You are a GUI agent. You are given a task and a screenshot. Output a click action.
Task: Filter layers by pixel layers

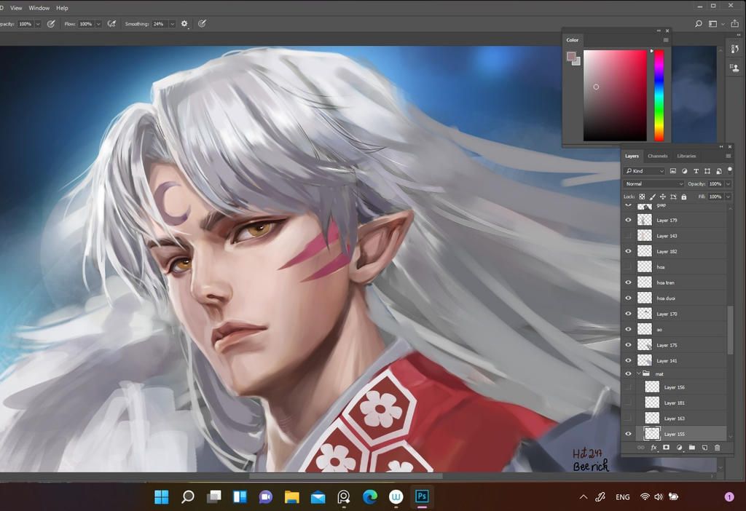672,171
